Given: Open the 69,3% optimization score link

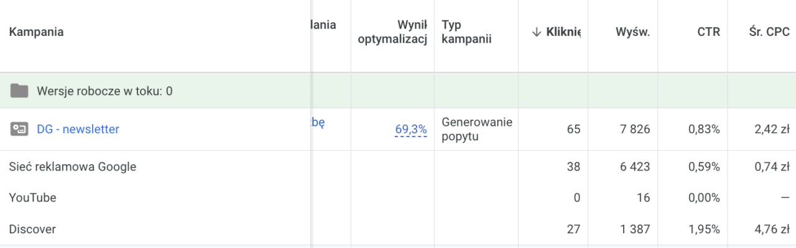Looking at the screenshot, I should point(411,129).
